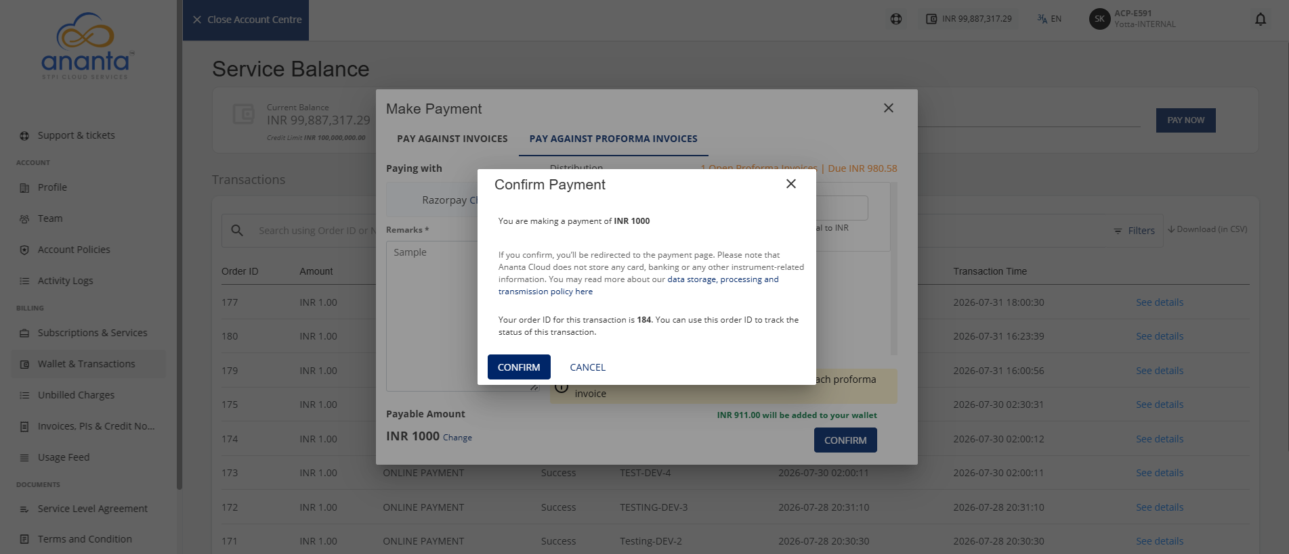Click the search magnifier in Transactions
1289x554 pixels.
click(237, 231)
